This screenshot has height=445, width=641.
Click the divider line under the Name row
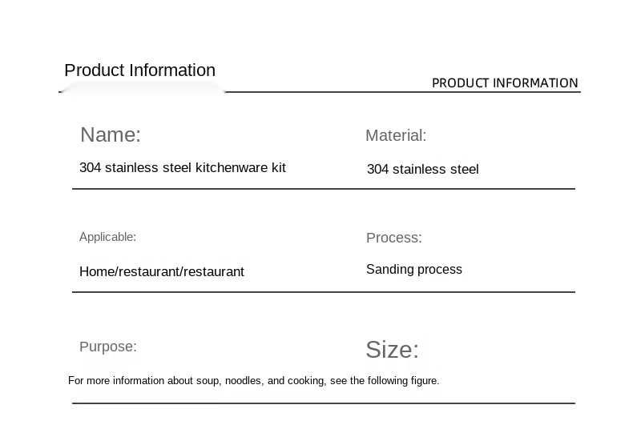pos(324,189)
